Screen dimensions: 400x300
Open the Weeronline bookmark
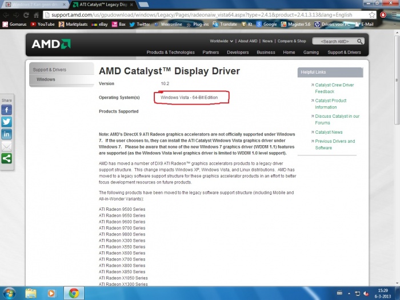168,24
